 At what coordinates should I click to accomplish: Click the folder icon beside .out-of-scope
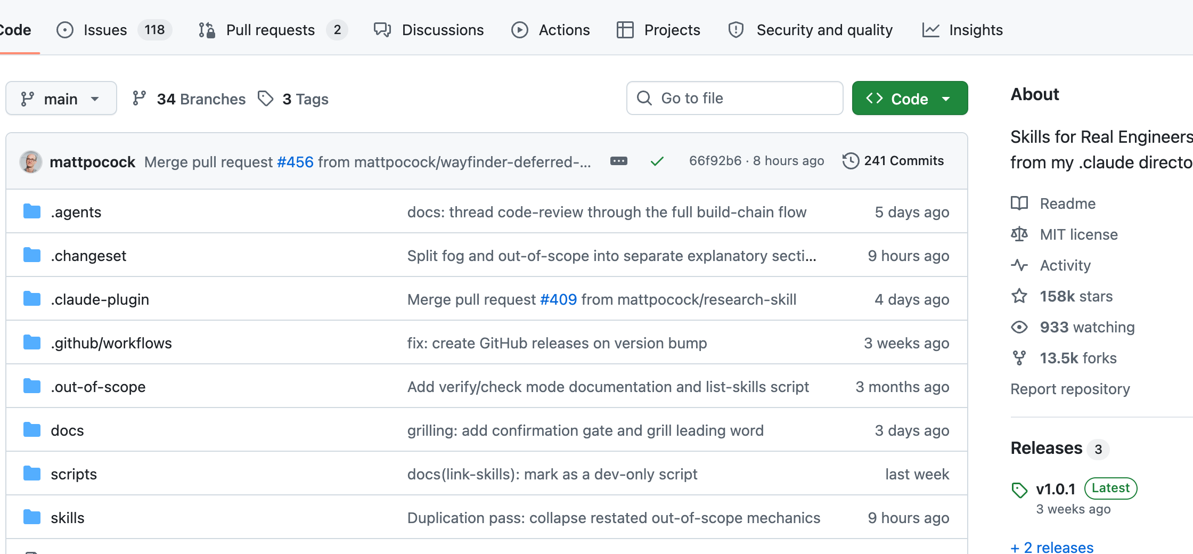[32, 386]
